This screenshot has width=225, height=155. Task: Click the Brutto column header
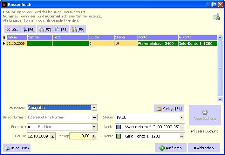click(x=101, y=37)
